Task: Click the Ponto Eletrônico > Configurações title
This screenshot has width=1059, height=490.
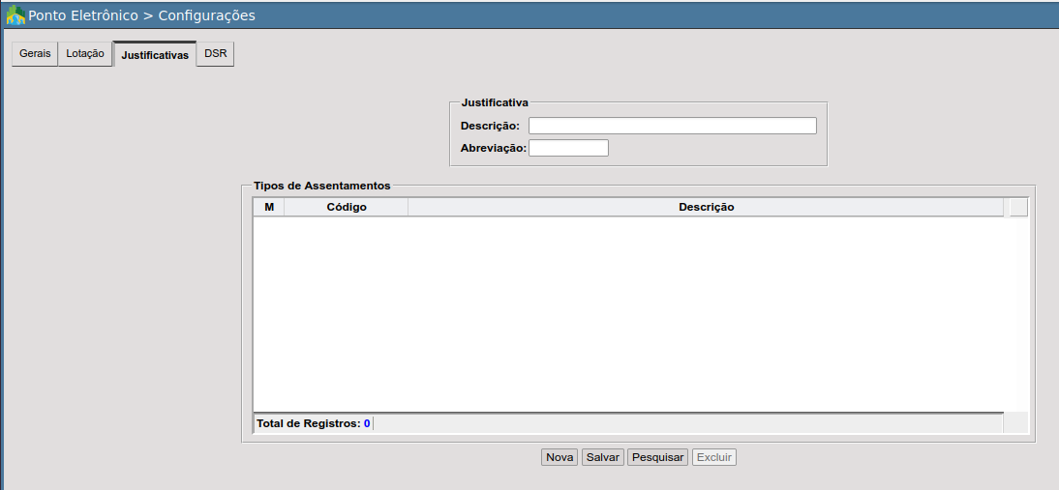Action: click(x=142, y=15)
